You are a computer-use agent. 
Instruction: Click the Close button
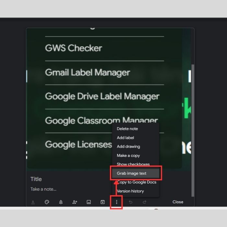[x=178, y=202]
